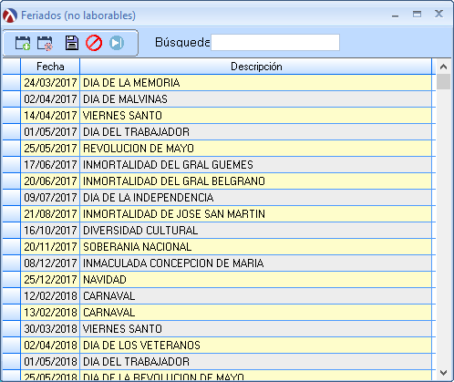
Task: Select DIA DE LA MEMORIA description
Action: click(255, 83)
